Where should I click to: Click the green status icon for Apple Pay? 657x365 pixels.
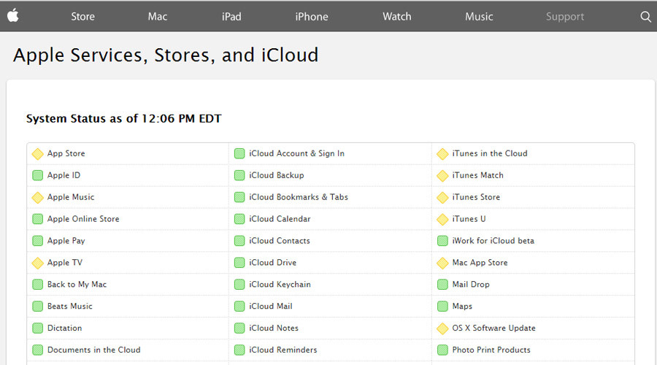[x=38, y=241]
